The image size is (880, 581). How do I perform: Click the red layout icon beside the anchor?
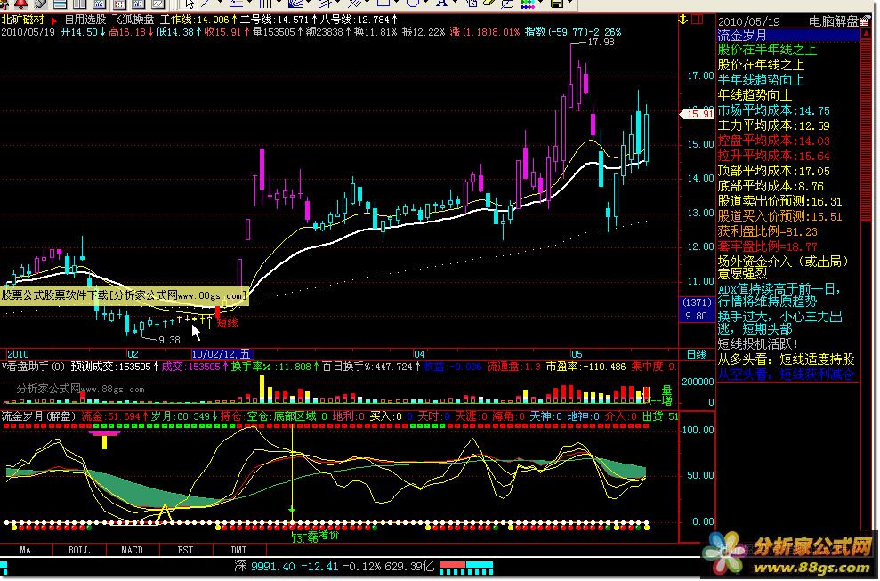[697, 20]
